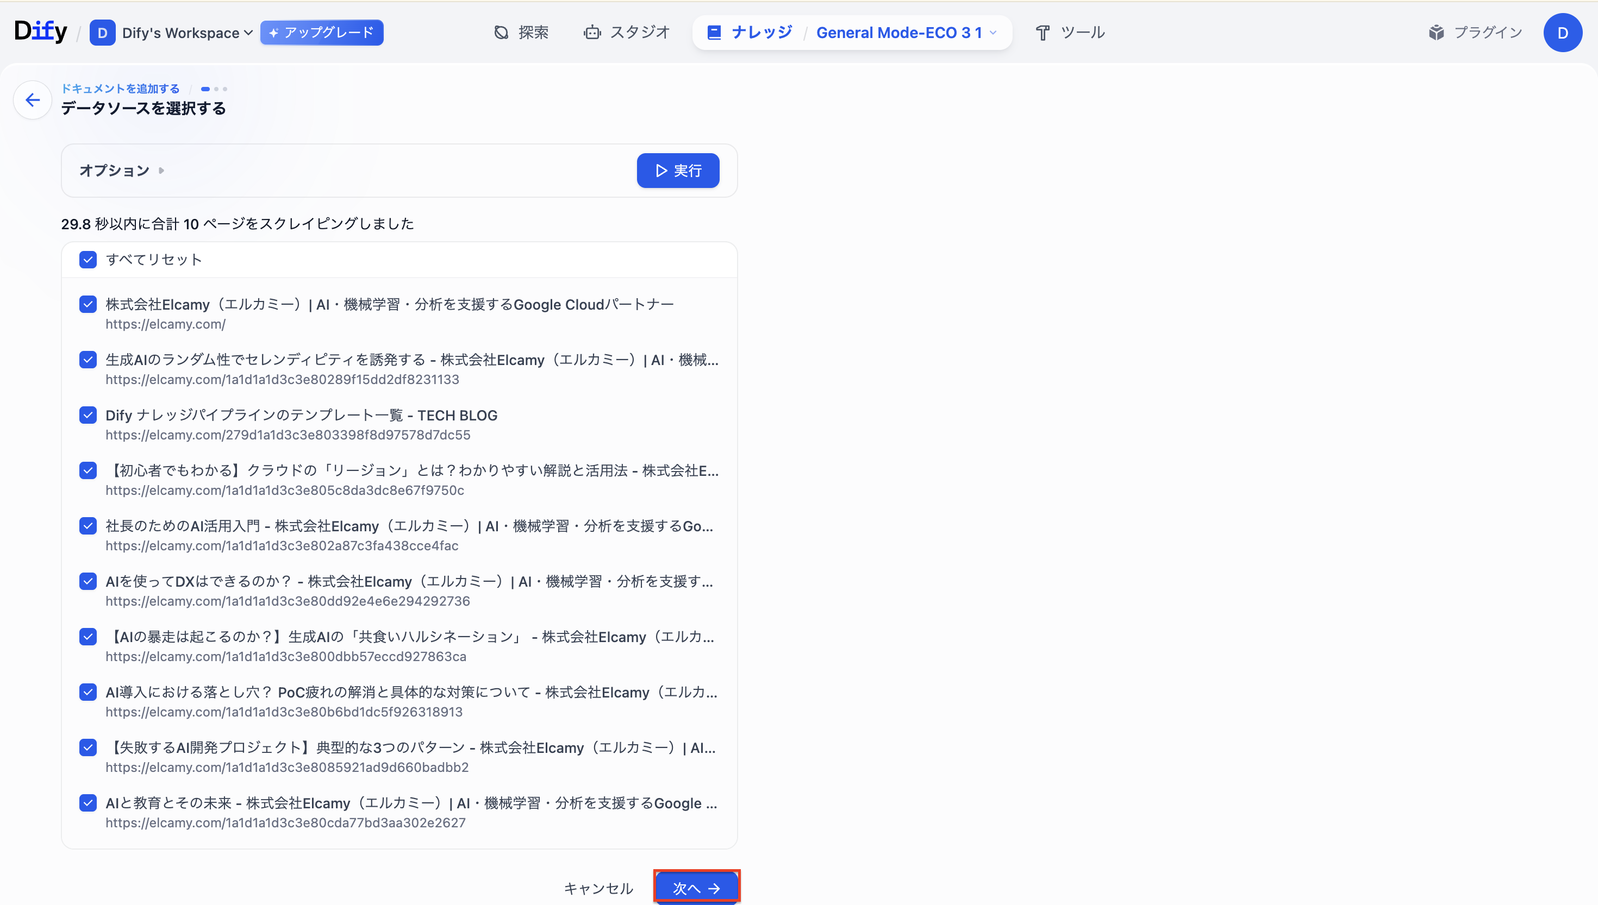The image size is (1598, 905).
Task: Click the 探索 explore compass icon
Action: (501, 33)
